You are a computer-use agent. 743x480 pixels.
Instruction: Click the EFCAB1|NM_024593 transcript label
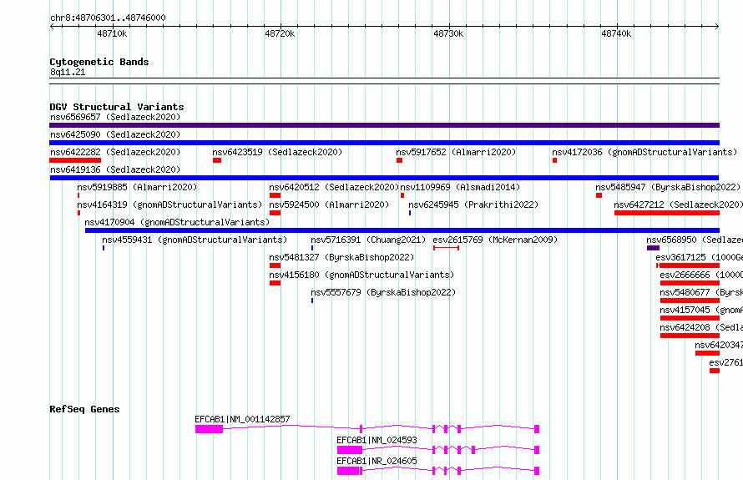[377, 440]
